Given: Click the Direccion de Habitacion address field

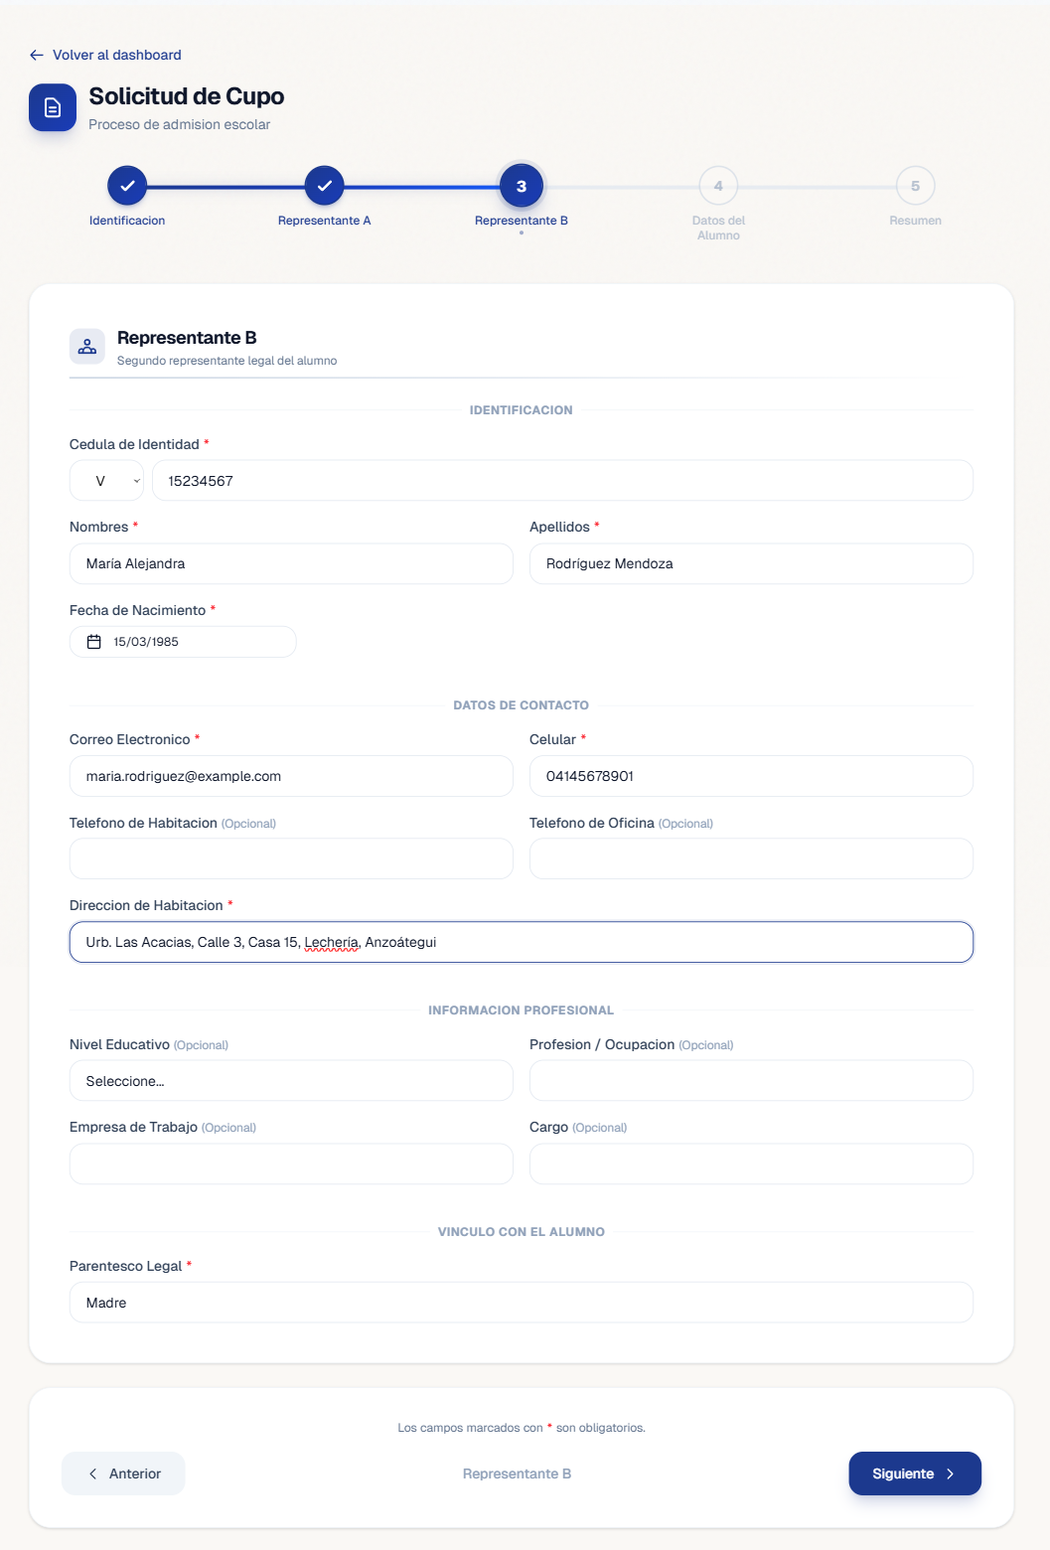Looking at the screenshot, I should (522, 942).
